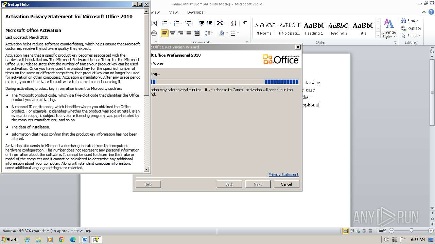Open Change Styles dropdown
This screenshot has width=435, height=244.
tap(389, 29)
